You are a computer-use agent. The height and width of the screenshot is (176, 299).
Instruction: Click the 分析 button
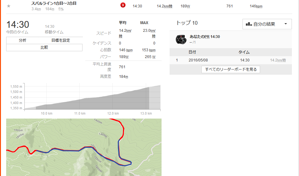(x=23, y=40)
